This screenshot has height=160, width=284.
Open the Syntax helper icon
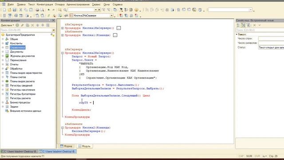[x=121, y=10]
